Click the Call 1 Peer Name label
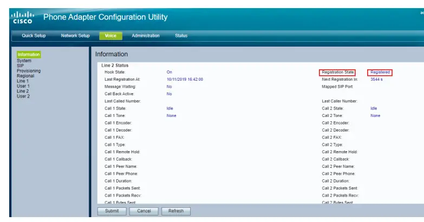The image size is (424, 222). (121, 167)
